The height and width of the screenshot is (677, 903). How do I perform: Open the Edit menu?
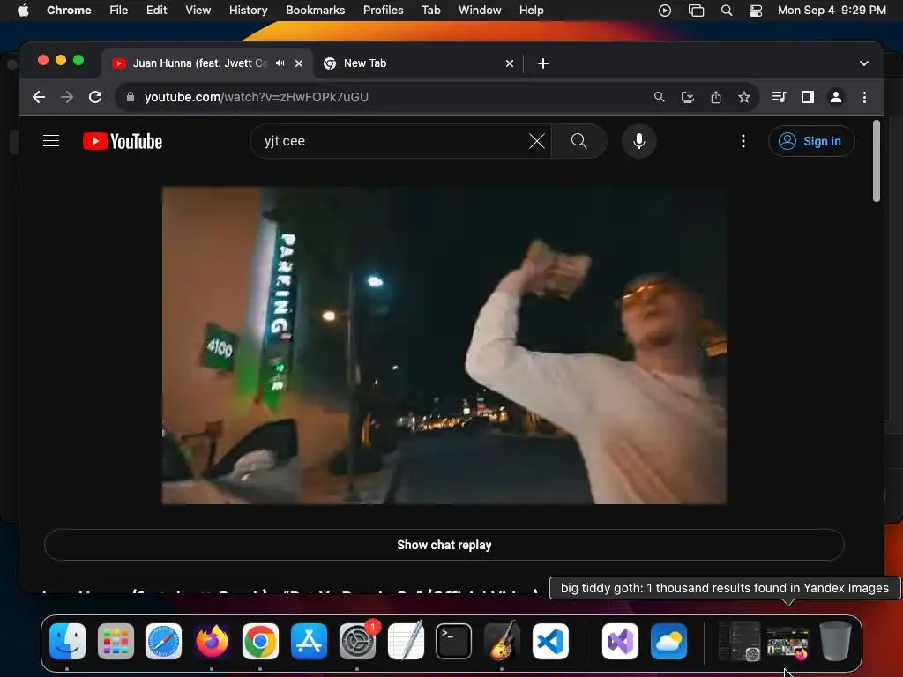(x=156, y=10)
